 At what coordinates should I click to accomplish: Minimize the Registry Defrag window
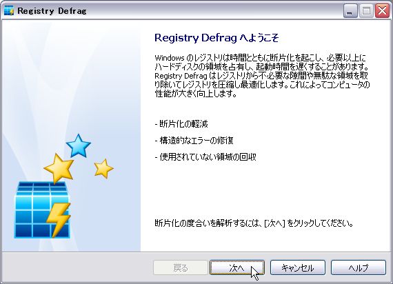coord(350,11)
